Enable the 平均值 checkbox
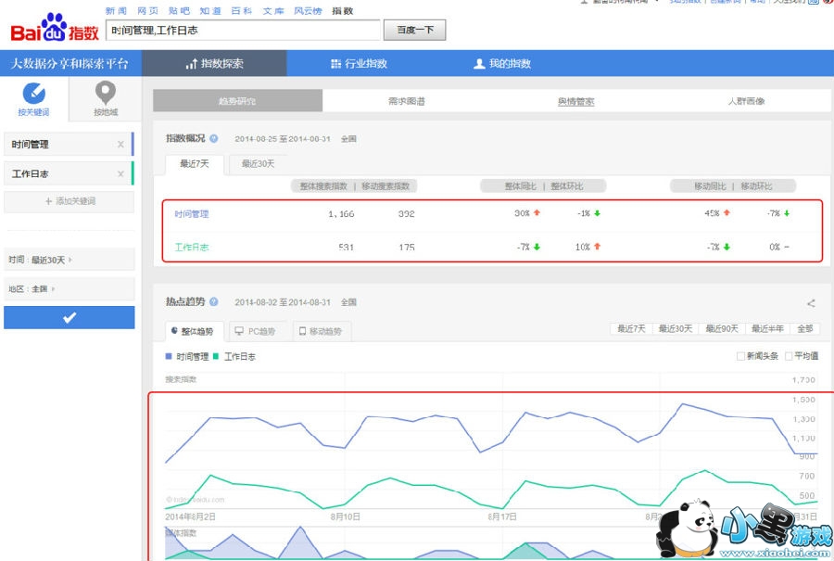Screen dimensions: 834x561 point(789,356)
